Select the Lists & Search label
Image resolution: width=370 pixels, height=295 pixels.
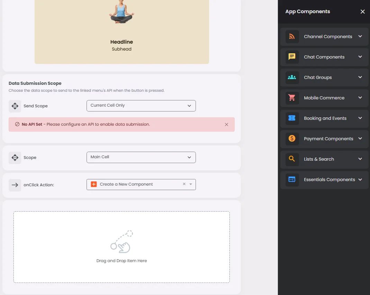click(319, 159)
